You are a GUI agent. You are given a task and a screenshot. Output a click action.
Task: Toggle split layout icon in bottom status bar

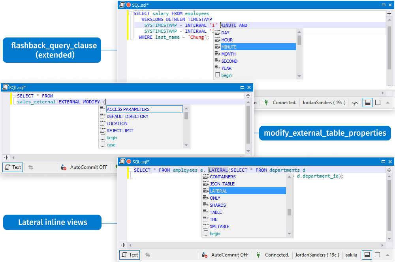pyautogui.click(x=367, y=255)
